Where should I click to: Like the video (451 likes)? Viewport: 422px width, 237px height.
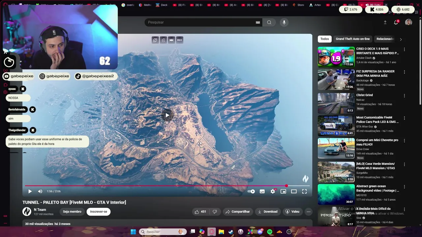(200, 212)
